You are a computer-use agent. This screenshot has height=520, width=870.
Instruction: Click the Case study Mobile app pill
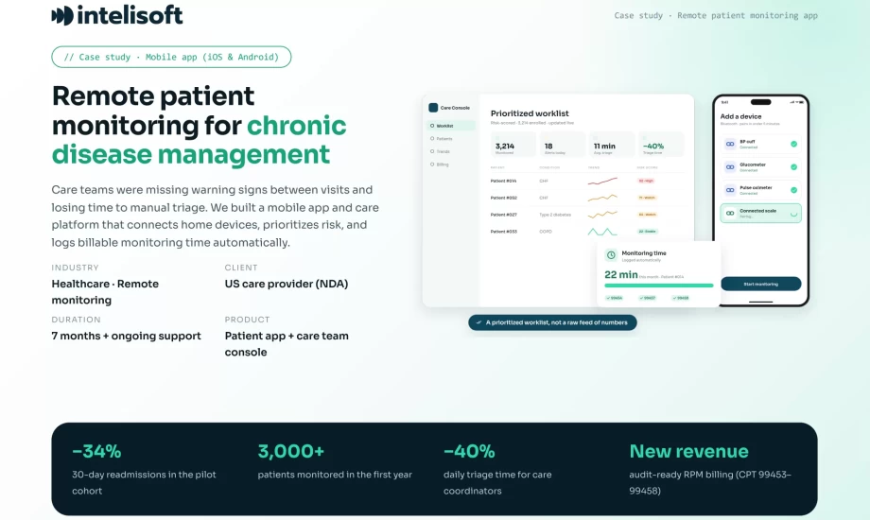[171, 57]
